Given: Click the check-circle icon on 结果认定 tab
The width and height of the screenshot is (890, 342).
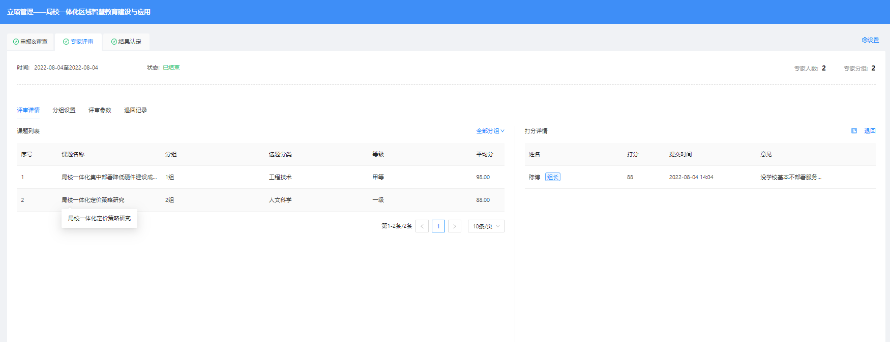Looking at the screenshot, I should tap(114, 42).
